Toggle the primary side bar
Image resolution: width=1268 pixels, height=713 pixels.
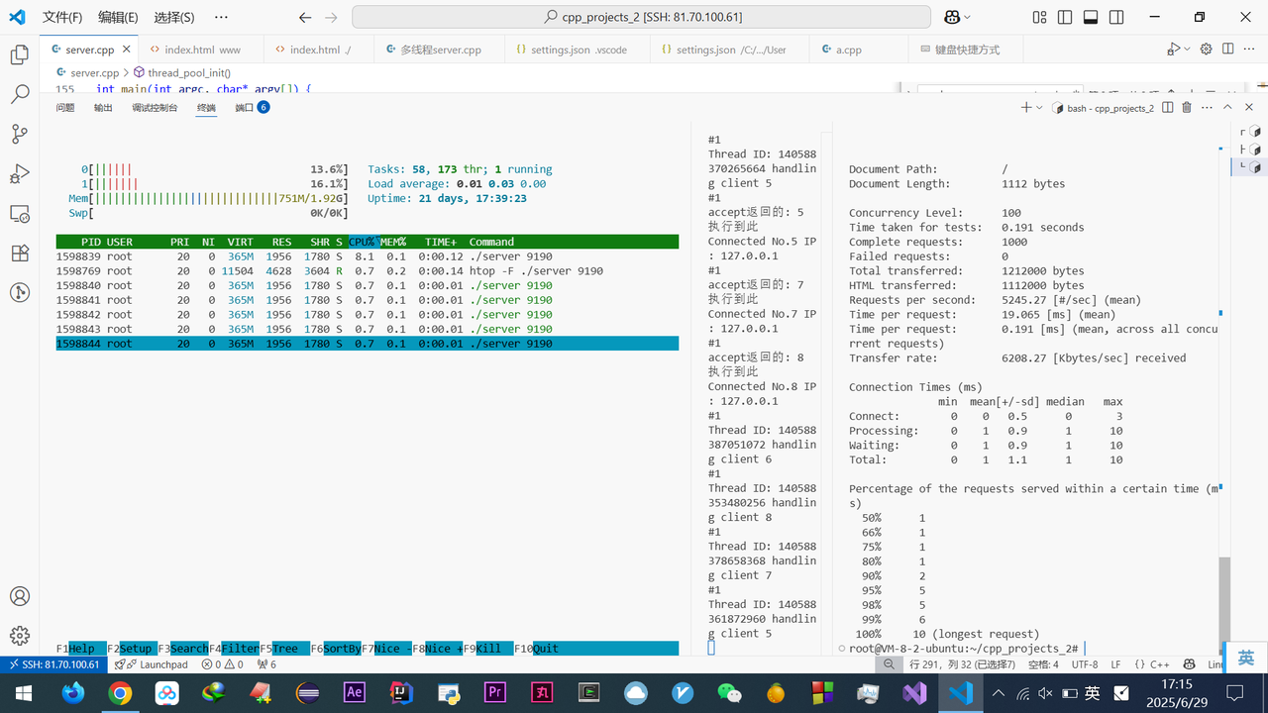[1065, 18]
